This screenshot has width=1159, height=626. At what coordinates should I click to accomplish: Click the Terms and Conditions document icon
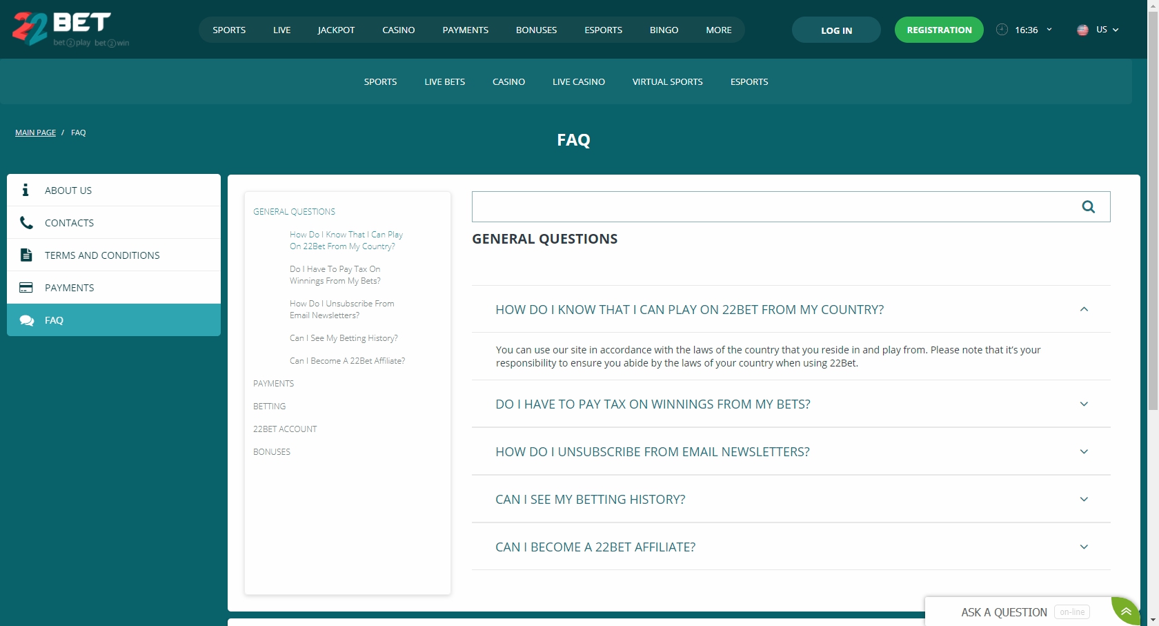[26, 255]
